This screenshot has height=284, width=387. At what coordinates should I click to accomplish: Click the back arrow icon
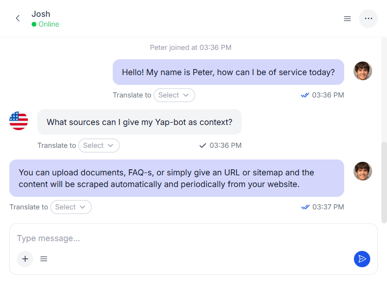(x=18, y=19)
